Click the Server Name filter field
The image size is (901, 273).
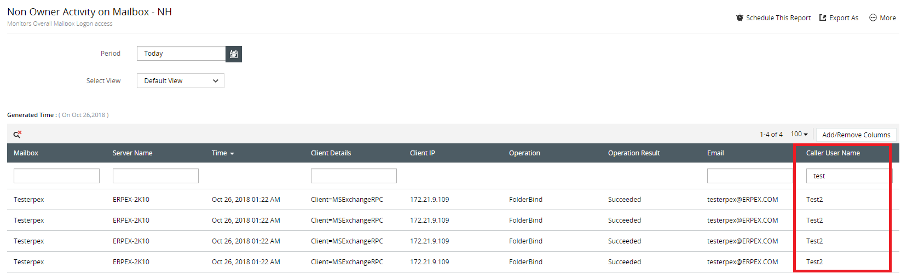[x=155, y=176]
